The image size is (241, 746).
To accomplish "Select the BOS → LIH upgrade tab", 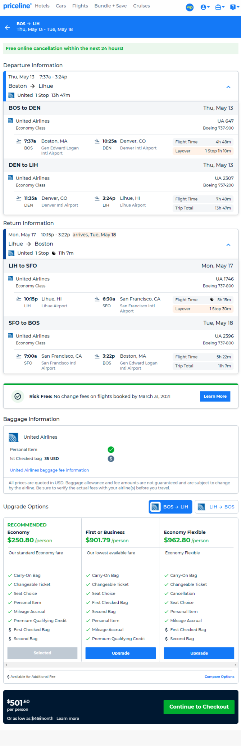I will pyautogui.click(x=171, y=507).
